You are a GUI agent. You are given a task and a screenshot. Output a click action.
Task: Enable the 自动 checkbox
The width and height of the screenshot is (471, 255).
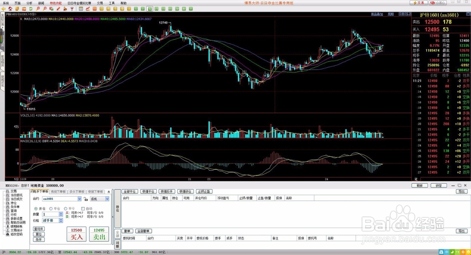[x=83, y=208]
